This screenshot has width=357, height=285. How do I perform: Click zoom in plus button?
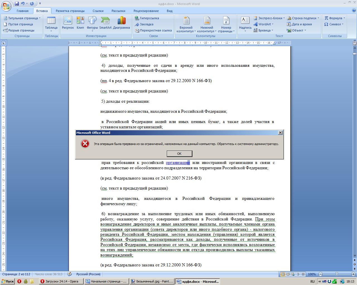(x=353, y=274)
